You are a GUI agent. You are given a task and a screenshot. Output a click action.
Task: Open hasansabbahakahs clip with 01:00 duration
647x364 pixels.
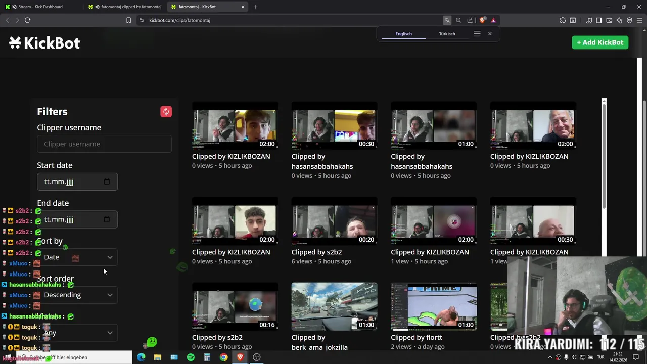(434, 126)
